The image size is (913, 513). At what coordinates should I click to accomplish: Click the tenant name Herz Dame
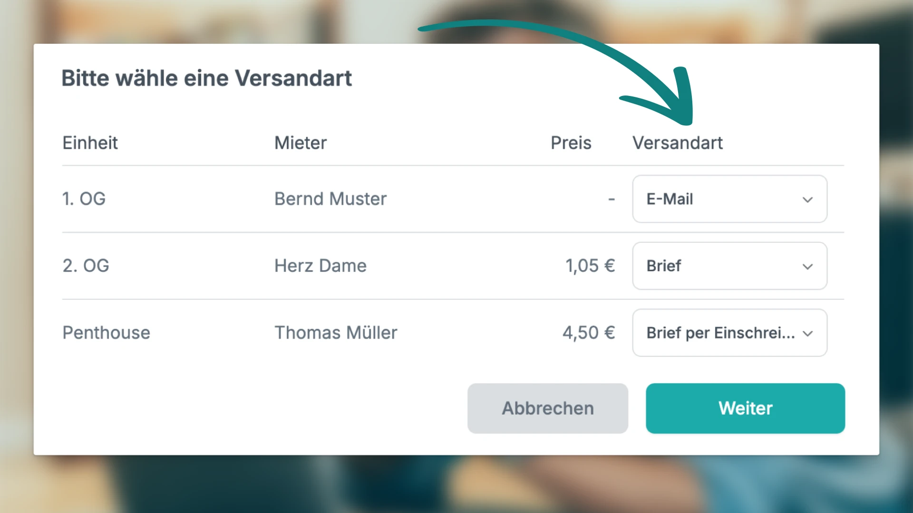(x=321, y=266)
